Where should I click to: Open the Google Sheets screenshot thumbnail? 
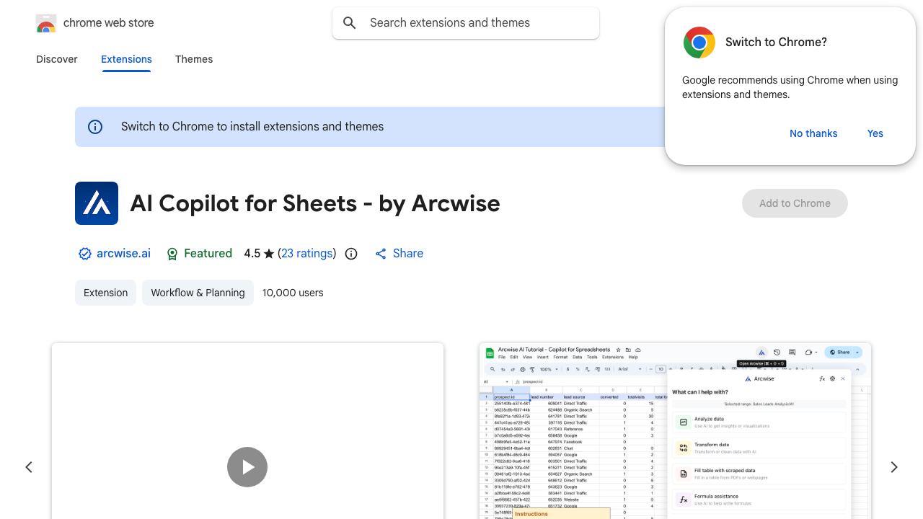675,431
